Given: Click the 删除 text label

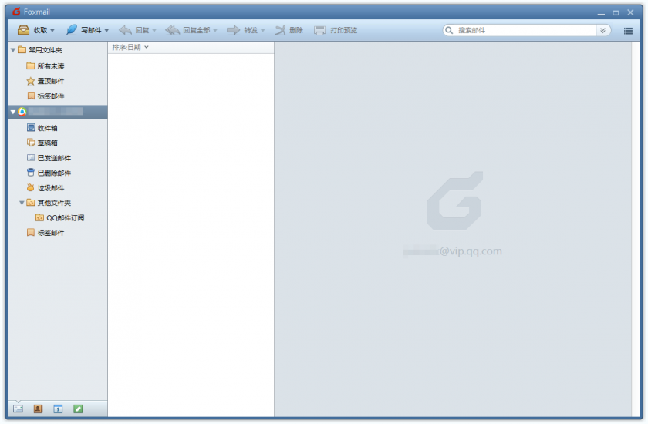Looking at the screenshot, I should coord(296,30).
